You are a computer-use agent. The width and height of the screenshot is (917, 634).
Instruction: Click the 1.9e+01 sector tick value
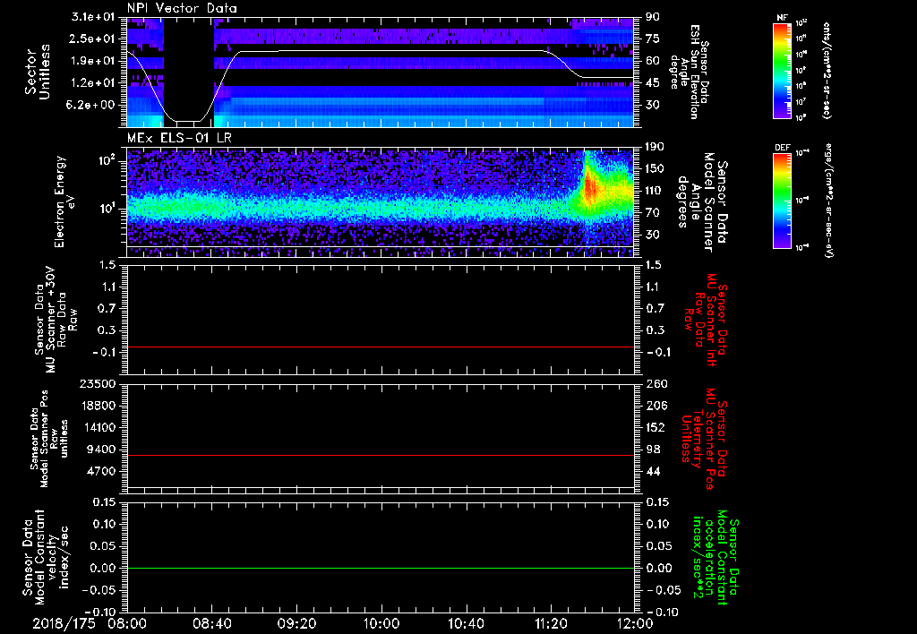click(92, 61)
